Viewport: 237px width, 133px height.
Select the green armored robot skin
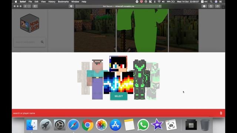(140, 79)
